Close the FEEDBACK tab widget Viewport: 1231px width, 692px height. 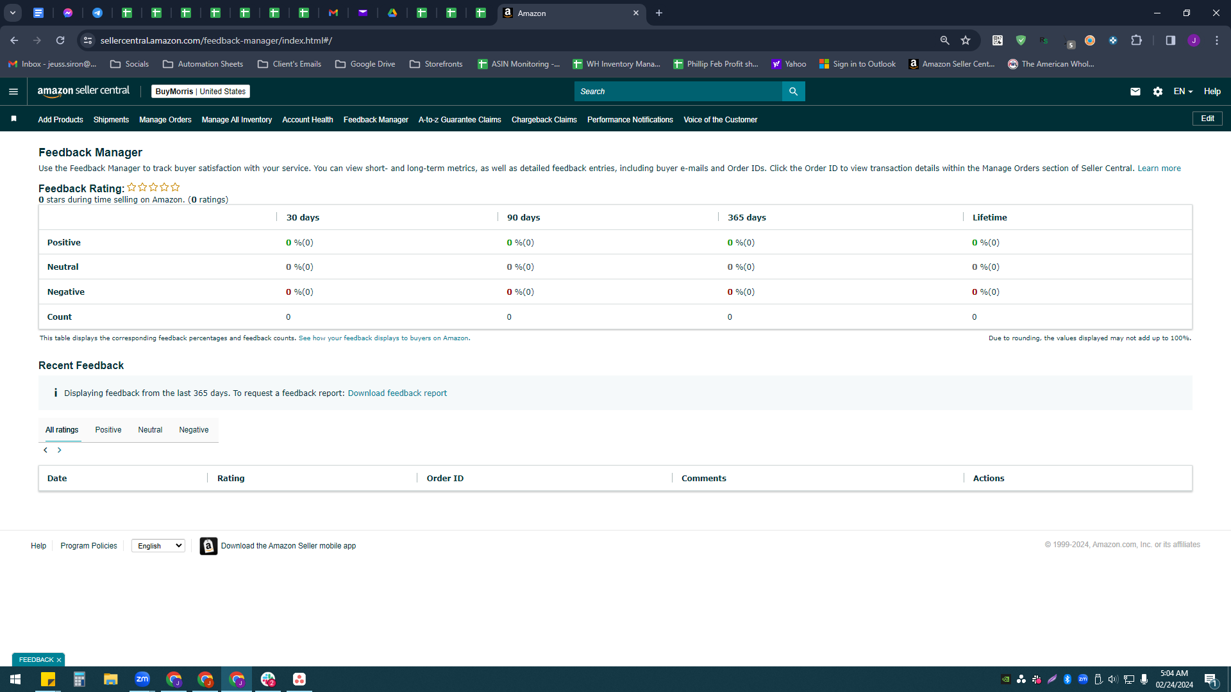point(59,660)
